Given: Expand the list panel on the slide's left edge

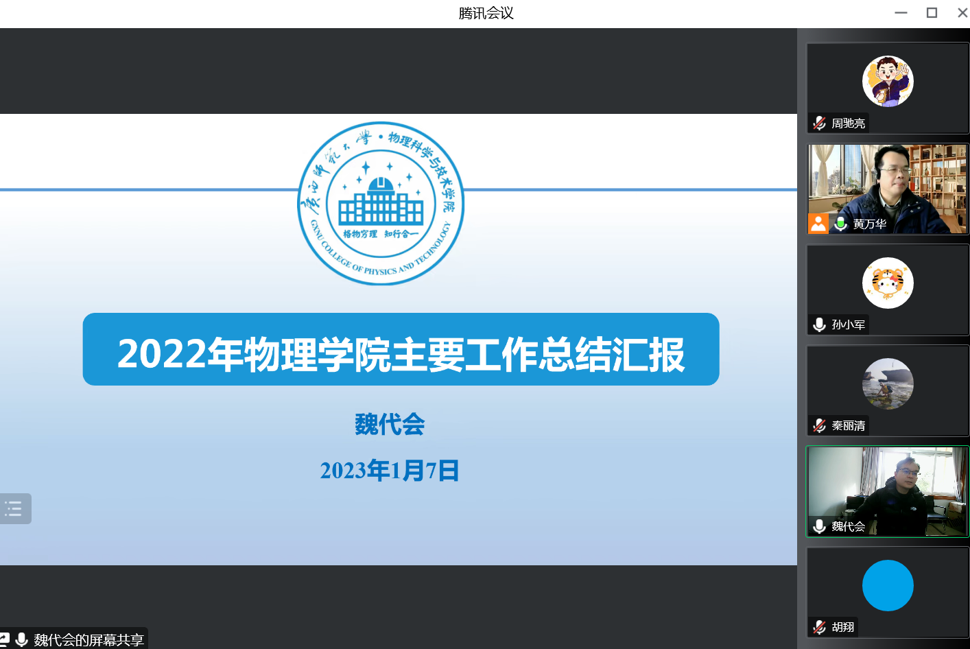Looking at the screenshot, I should [14, 509].
